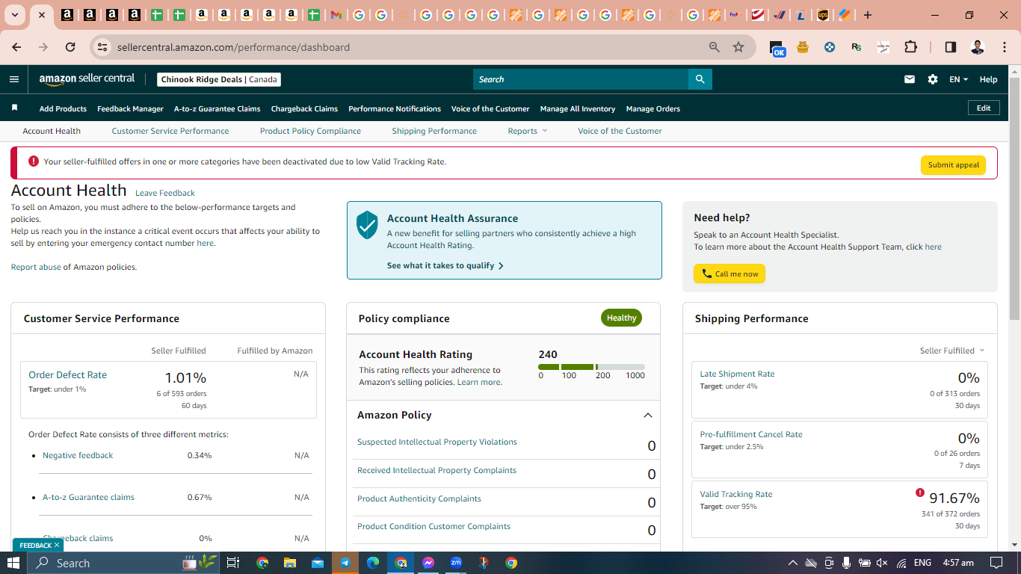Click the red alert icon in the deactivation banner
Image resolution: width=1021 pixels, height=574 pixels.
coord(34,161)
